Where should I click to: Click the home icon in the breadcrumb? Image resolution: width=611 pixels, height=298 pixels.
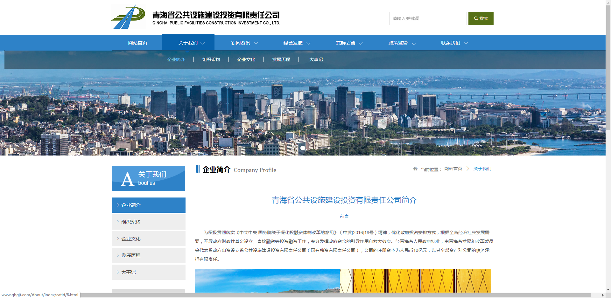tap(415, 169)
